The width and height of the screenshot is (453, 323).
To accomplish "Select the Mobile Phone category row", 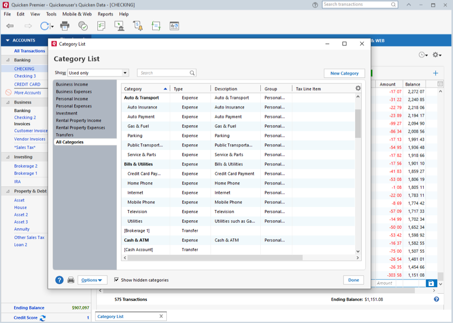I will coord(238,202).
